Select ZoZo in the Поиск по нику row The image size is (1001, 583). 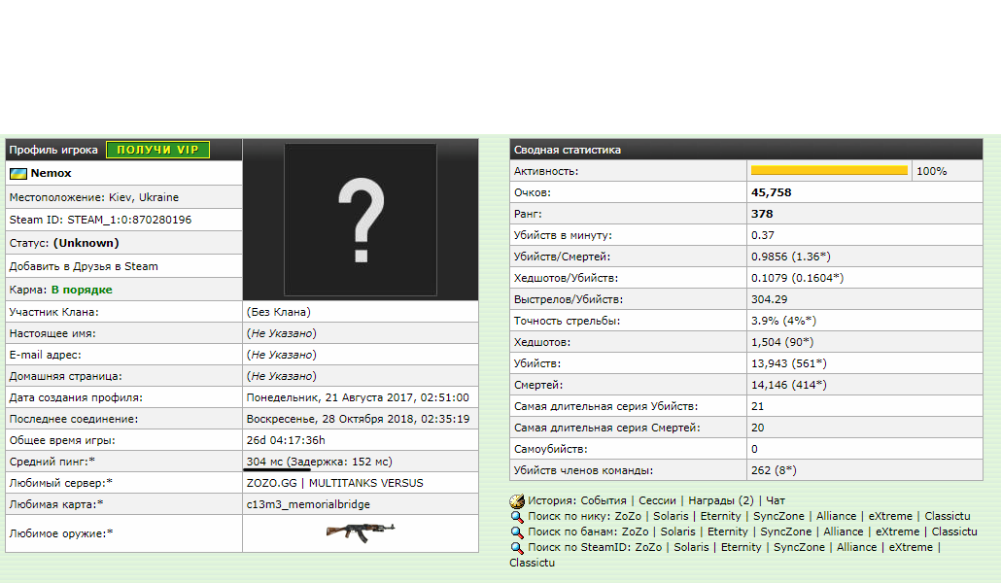[x=628, y=516]
